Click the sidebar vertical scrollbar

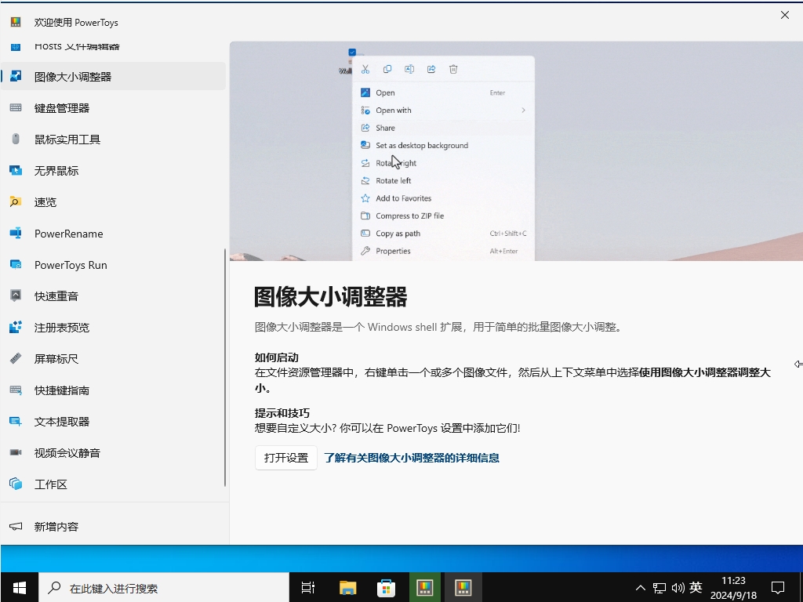tap(225, 368)
